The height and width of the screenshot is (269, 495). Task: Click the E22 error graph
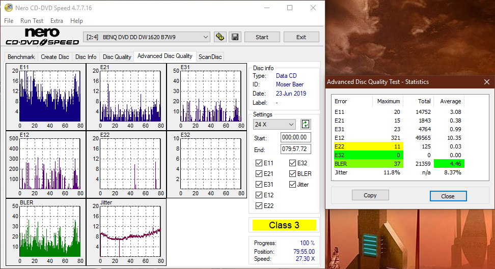(126, 164)
